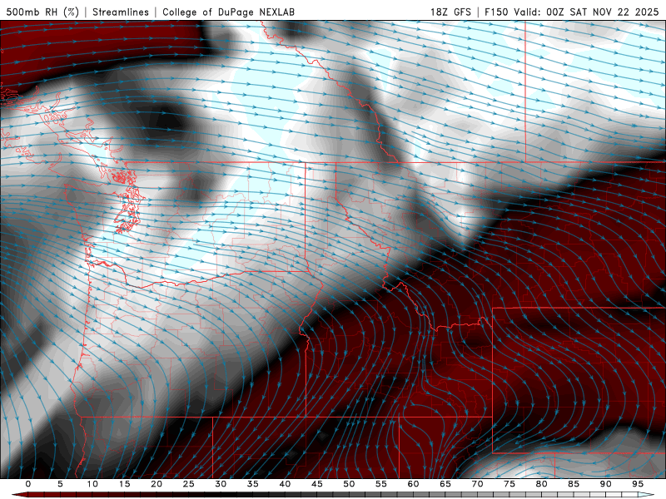Click the '65' value on color scale
This screenshot has width=666, height=499.
point(445,484)
